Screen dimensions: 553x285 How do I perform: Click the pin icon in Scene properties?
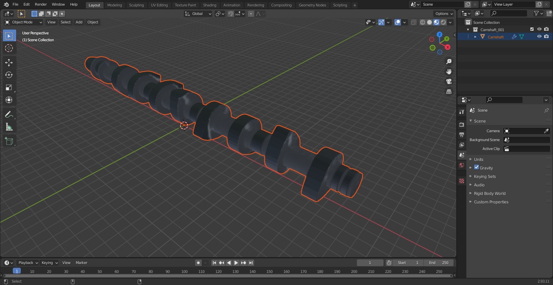(546, 110)
